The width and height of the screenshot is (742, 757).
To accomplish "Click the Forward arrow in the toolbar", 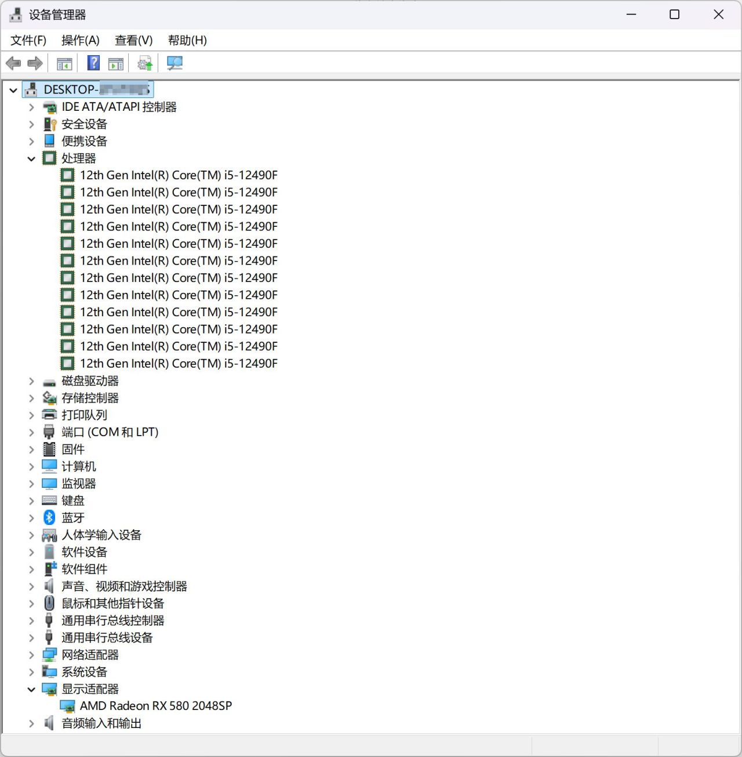I will [35, 63].
